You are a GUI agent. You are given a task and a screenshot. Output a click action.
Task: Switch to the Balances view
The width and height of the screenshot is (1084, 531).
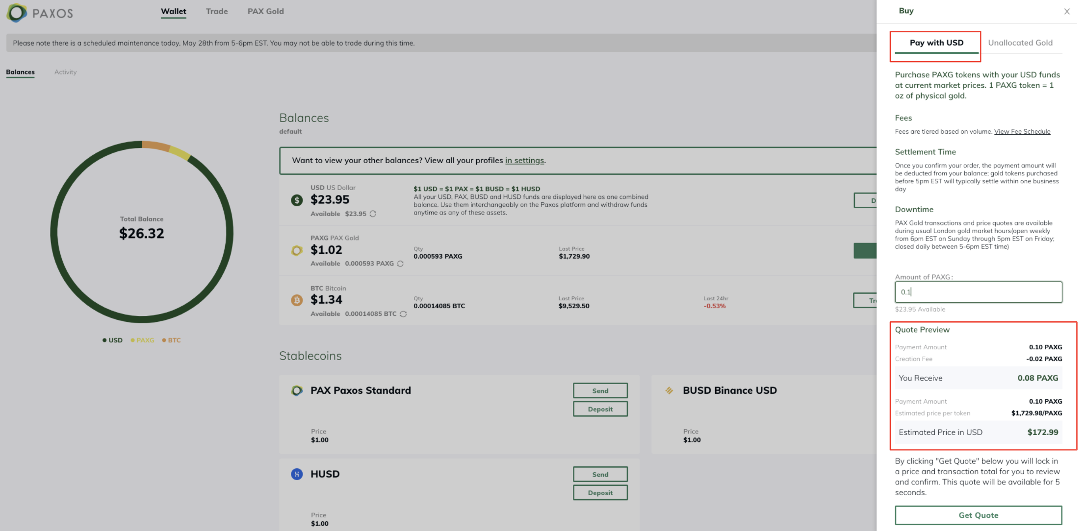click(x=20, y=72)
